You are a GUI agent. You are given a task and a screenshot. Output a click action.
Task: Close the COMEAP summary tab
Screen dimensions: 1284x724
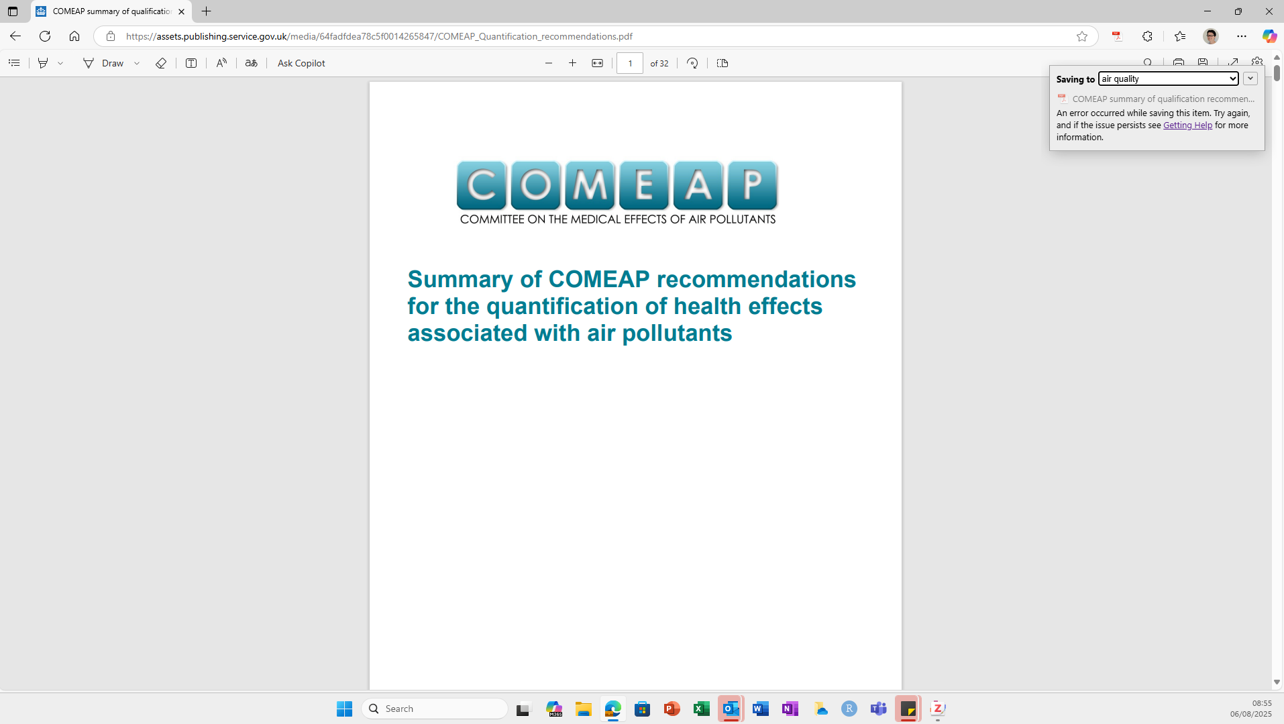pyautogui.click(x=181, y=11)
